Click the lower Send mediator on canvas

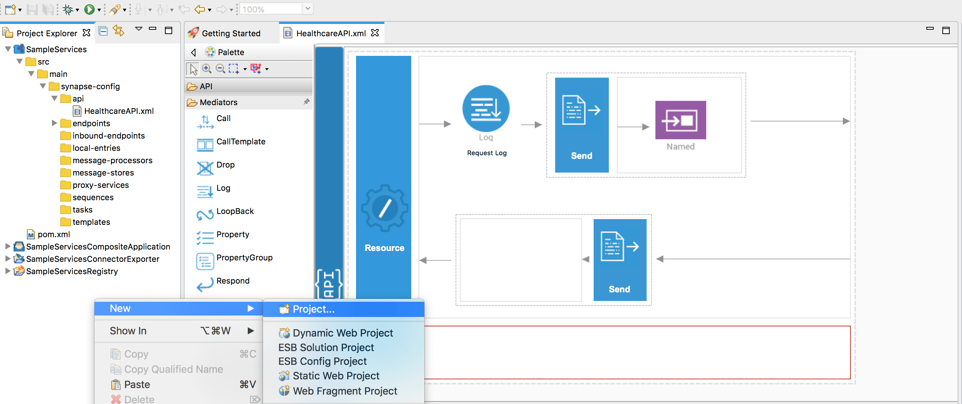[619, 260]
